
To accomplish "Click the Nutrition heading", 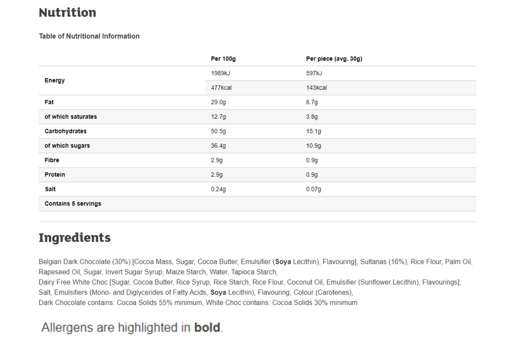I will click(x=67, y=12).
